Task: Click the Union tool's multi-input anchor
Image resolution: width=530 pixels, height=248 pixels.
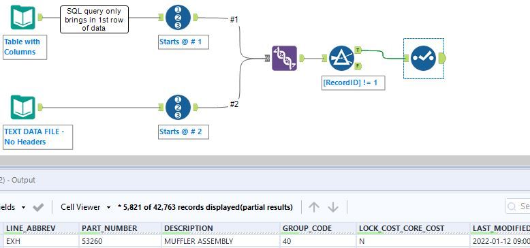Action: tap(267, 59)
